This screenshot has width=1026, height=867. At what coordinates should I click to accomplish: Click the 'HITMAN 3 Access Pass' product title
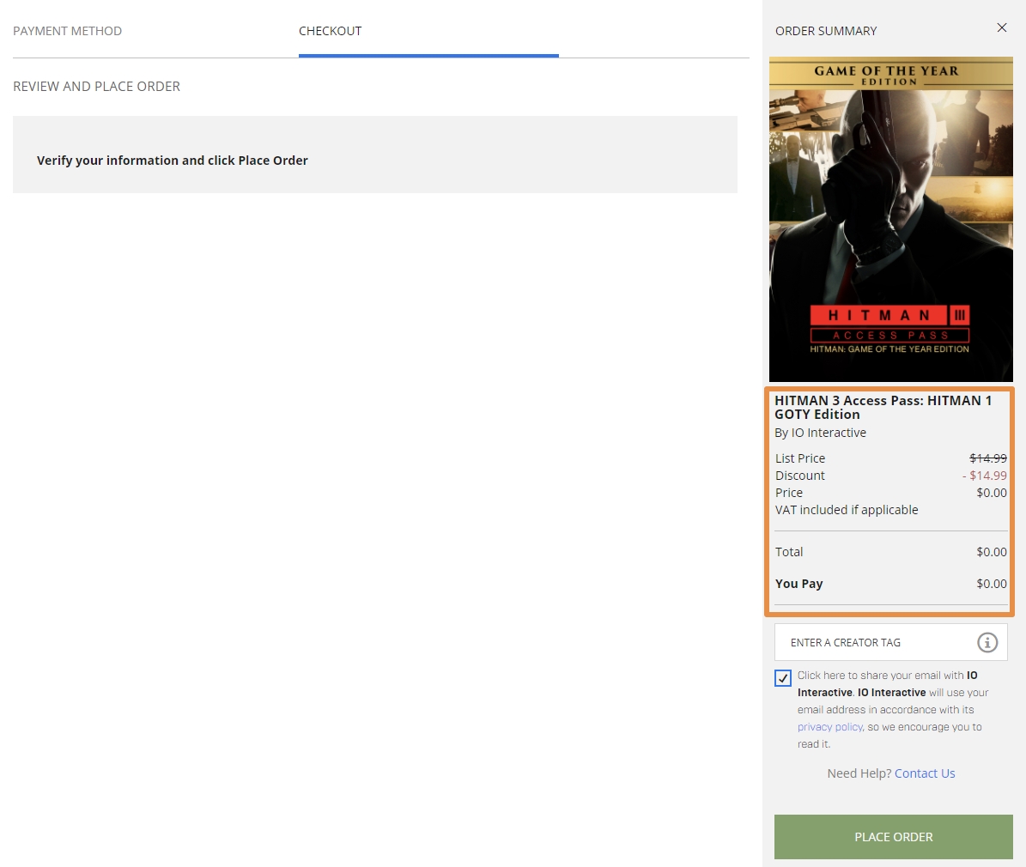[x=883, y=407]
